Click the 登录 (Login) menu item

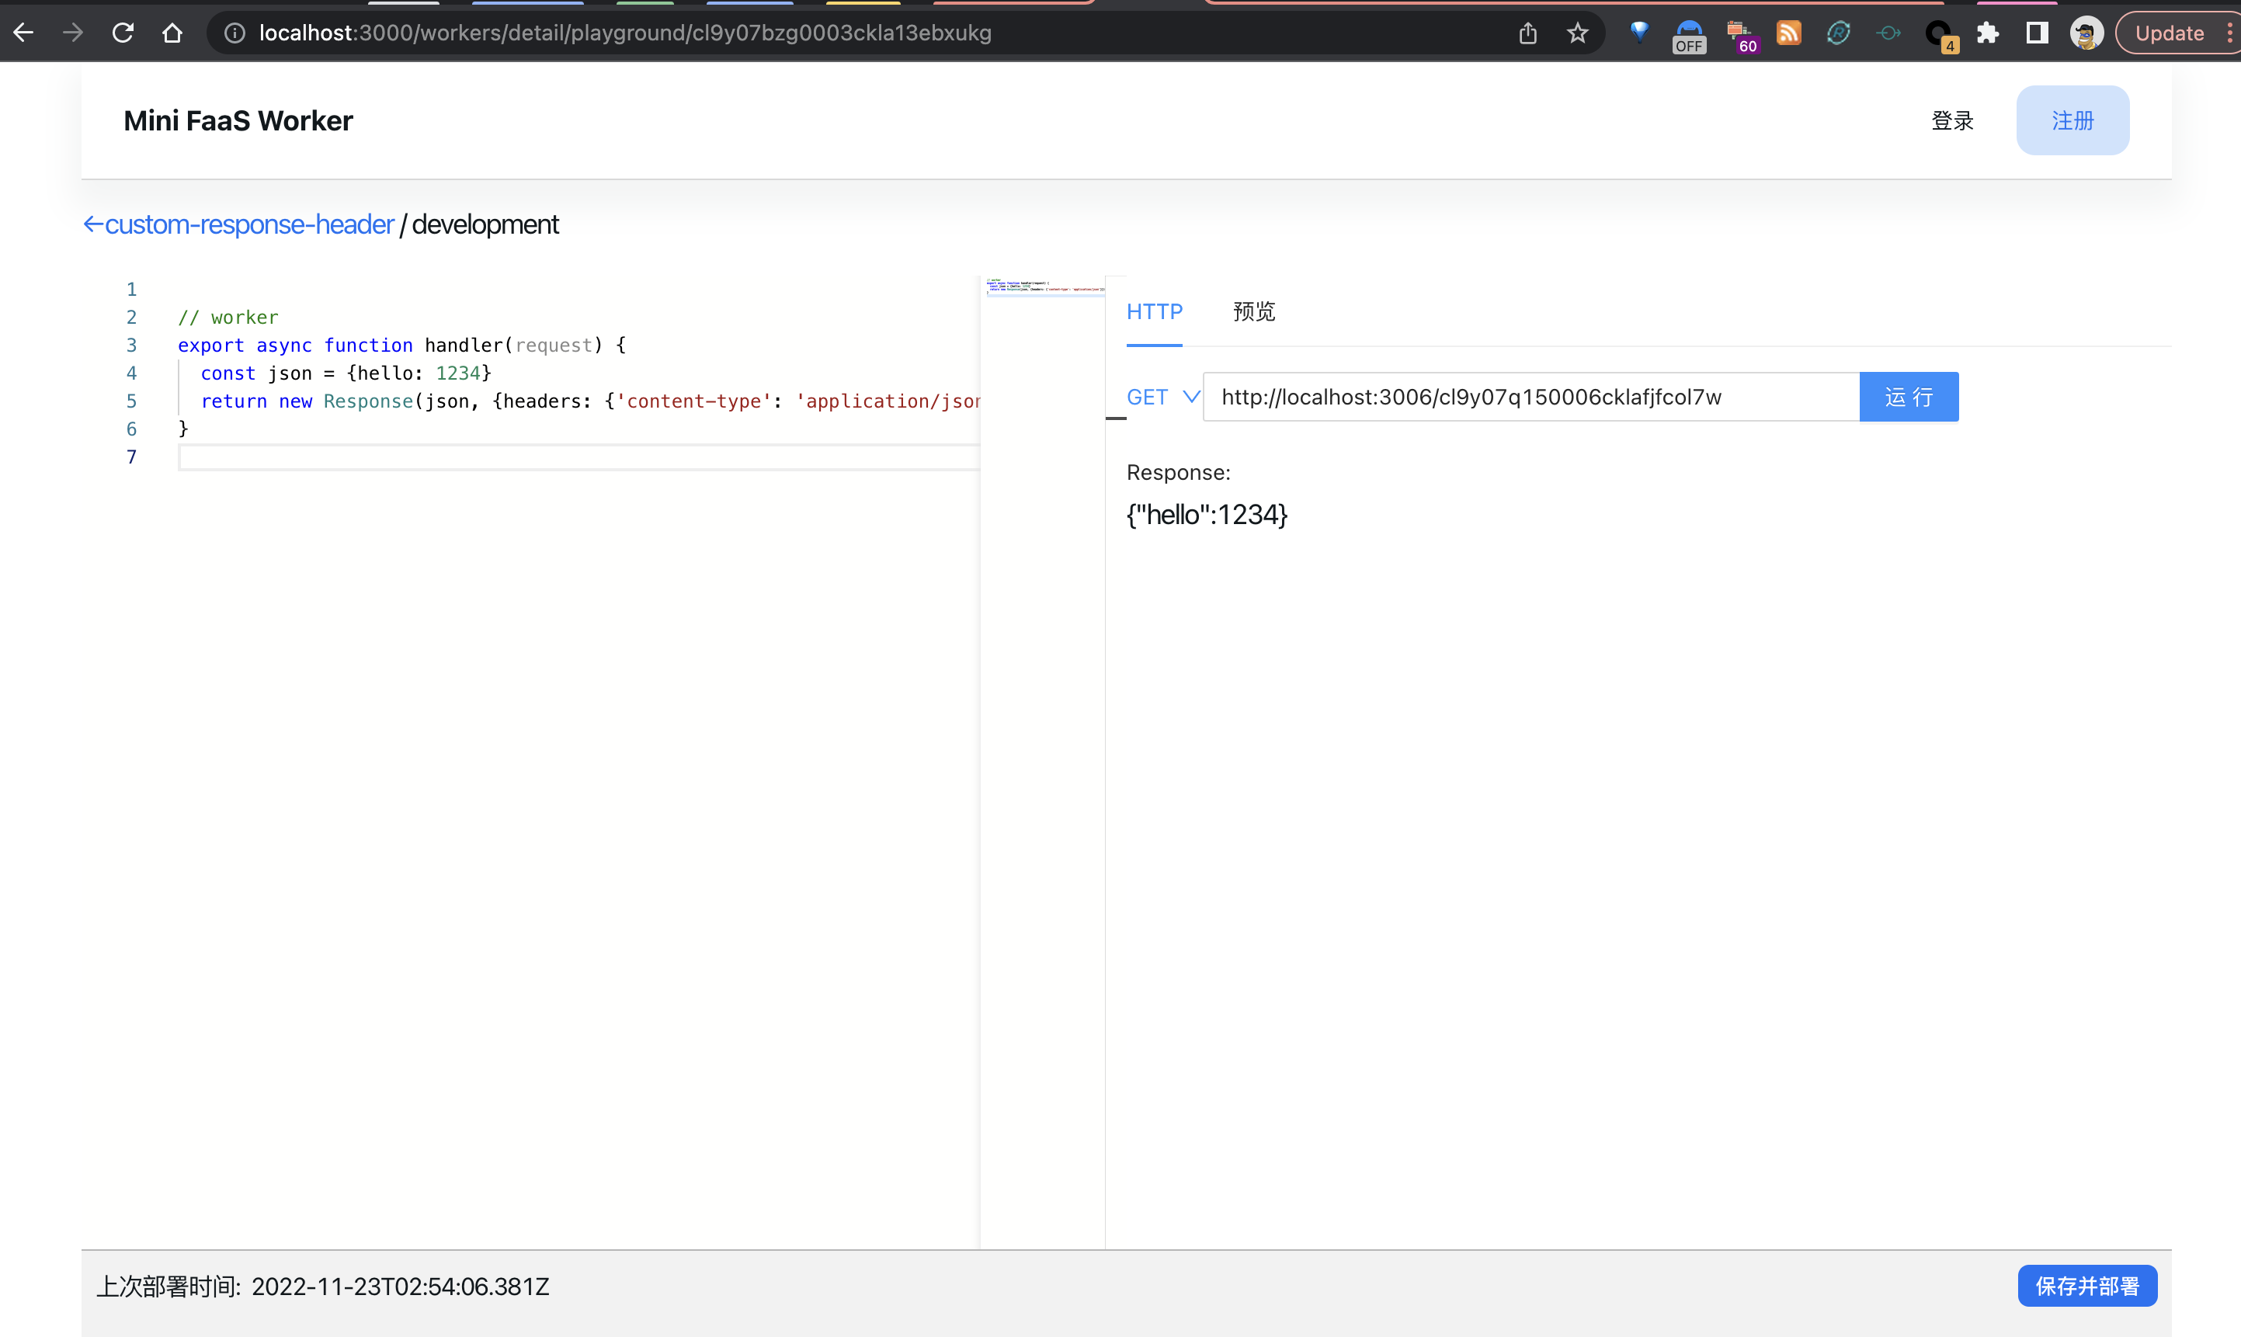pos(1950,120)
